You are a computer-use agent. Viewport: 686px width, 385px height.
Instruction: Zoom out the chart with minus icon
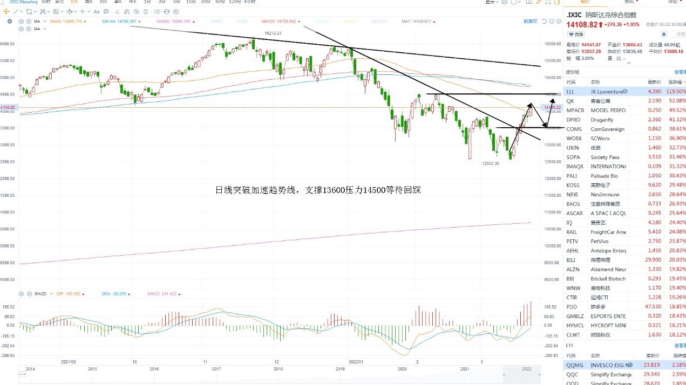coord(552,21)
